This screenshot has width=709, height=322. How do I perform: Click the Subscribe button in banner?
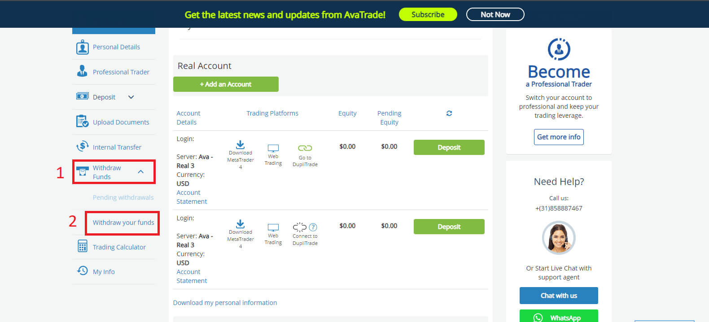428,14
